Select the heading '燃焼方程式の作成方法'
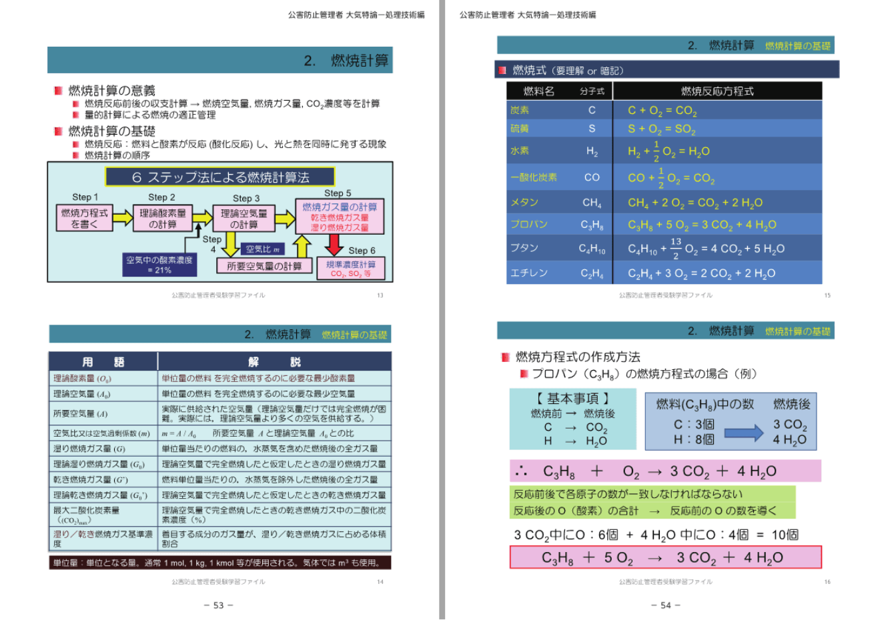Viewport: 882px width, 620px height. point(578,357)
